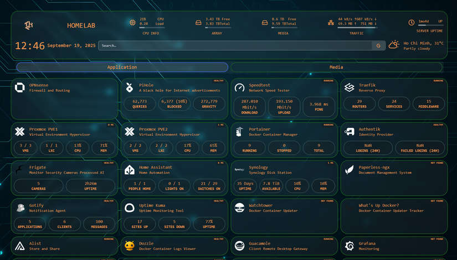Click the Speedtest gauge icon

point(239,87)
